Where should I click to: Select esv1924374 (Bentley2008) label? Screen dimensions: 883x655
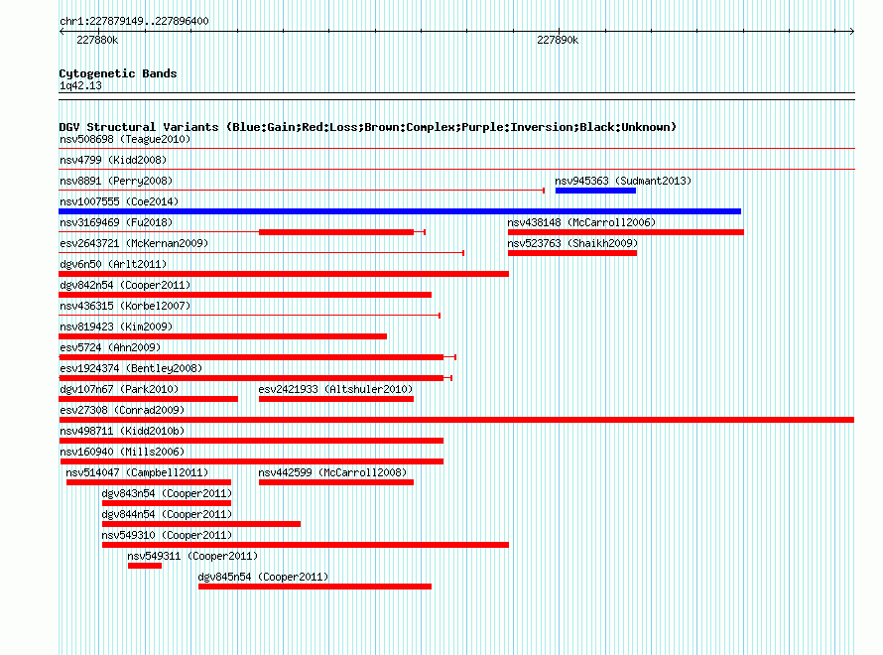[131, 368]
